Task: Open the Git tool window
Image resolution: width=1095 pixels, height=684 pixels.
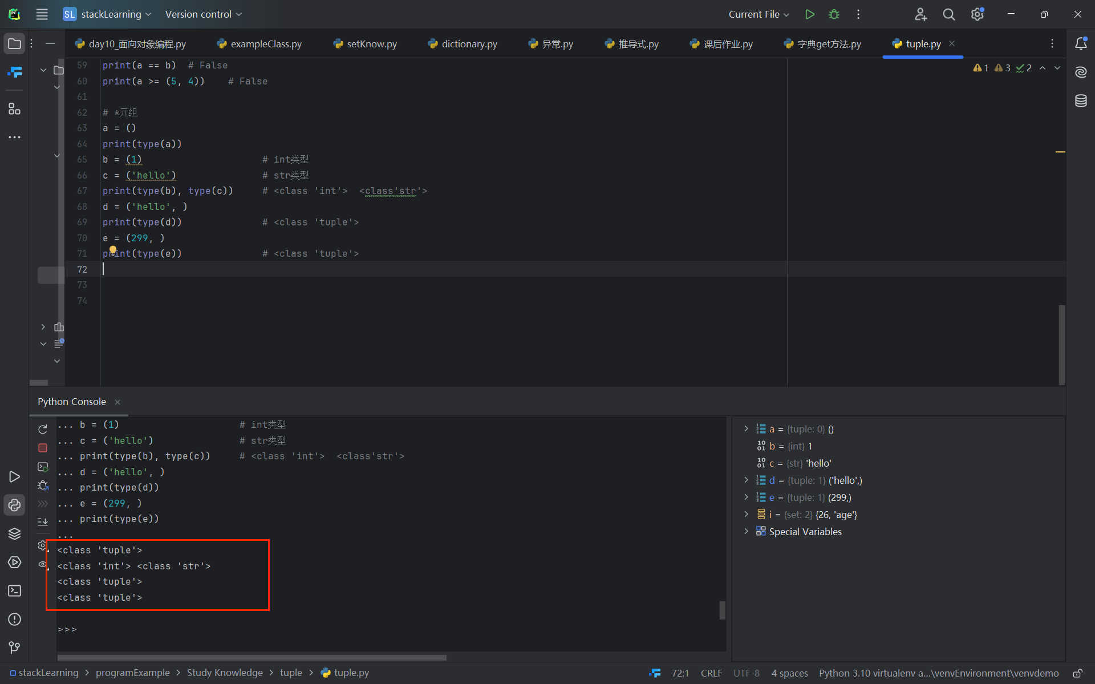Action: coord(15,647)
